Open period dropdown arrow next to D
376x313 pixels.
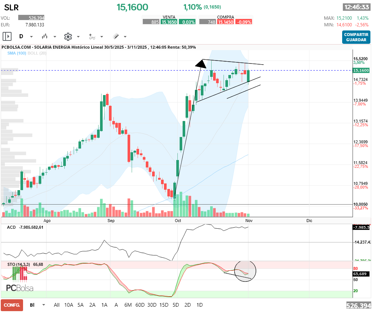[x=31, y=37]
